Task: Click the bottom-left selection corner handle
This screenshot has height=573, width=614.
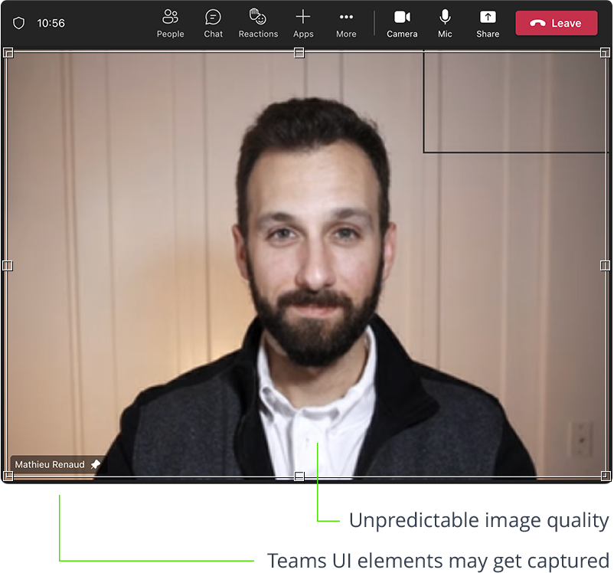Action: pos(8,476)
